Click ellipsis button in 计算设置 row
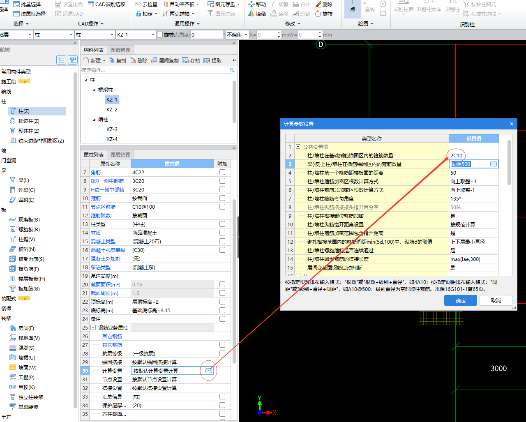 click(x=209, y=371)
